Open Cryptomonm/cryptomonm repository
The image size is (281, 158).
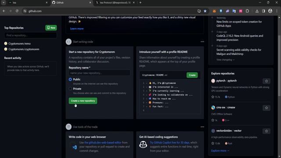pyautogui.click(x=24, y=49)
